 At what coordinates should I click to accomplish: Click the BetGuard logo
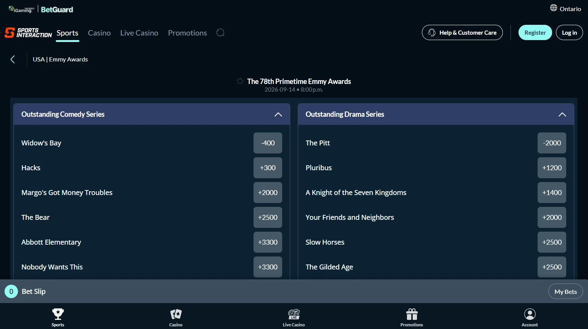[x=57, y=10]
